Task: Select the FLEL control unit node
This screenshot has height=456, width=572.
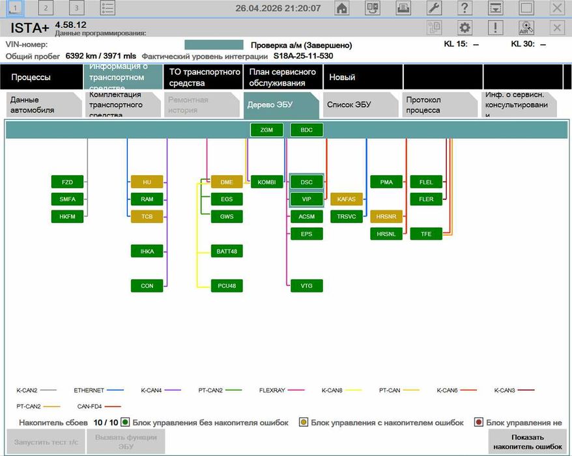Action: pos(426,182)
